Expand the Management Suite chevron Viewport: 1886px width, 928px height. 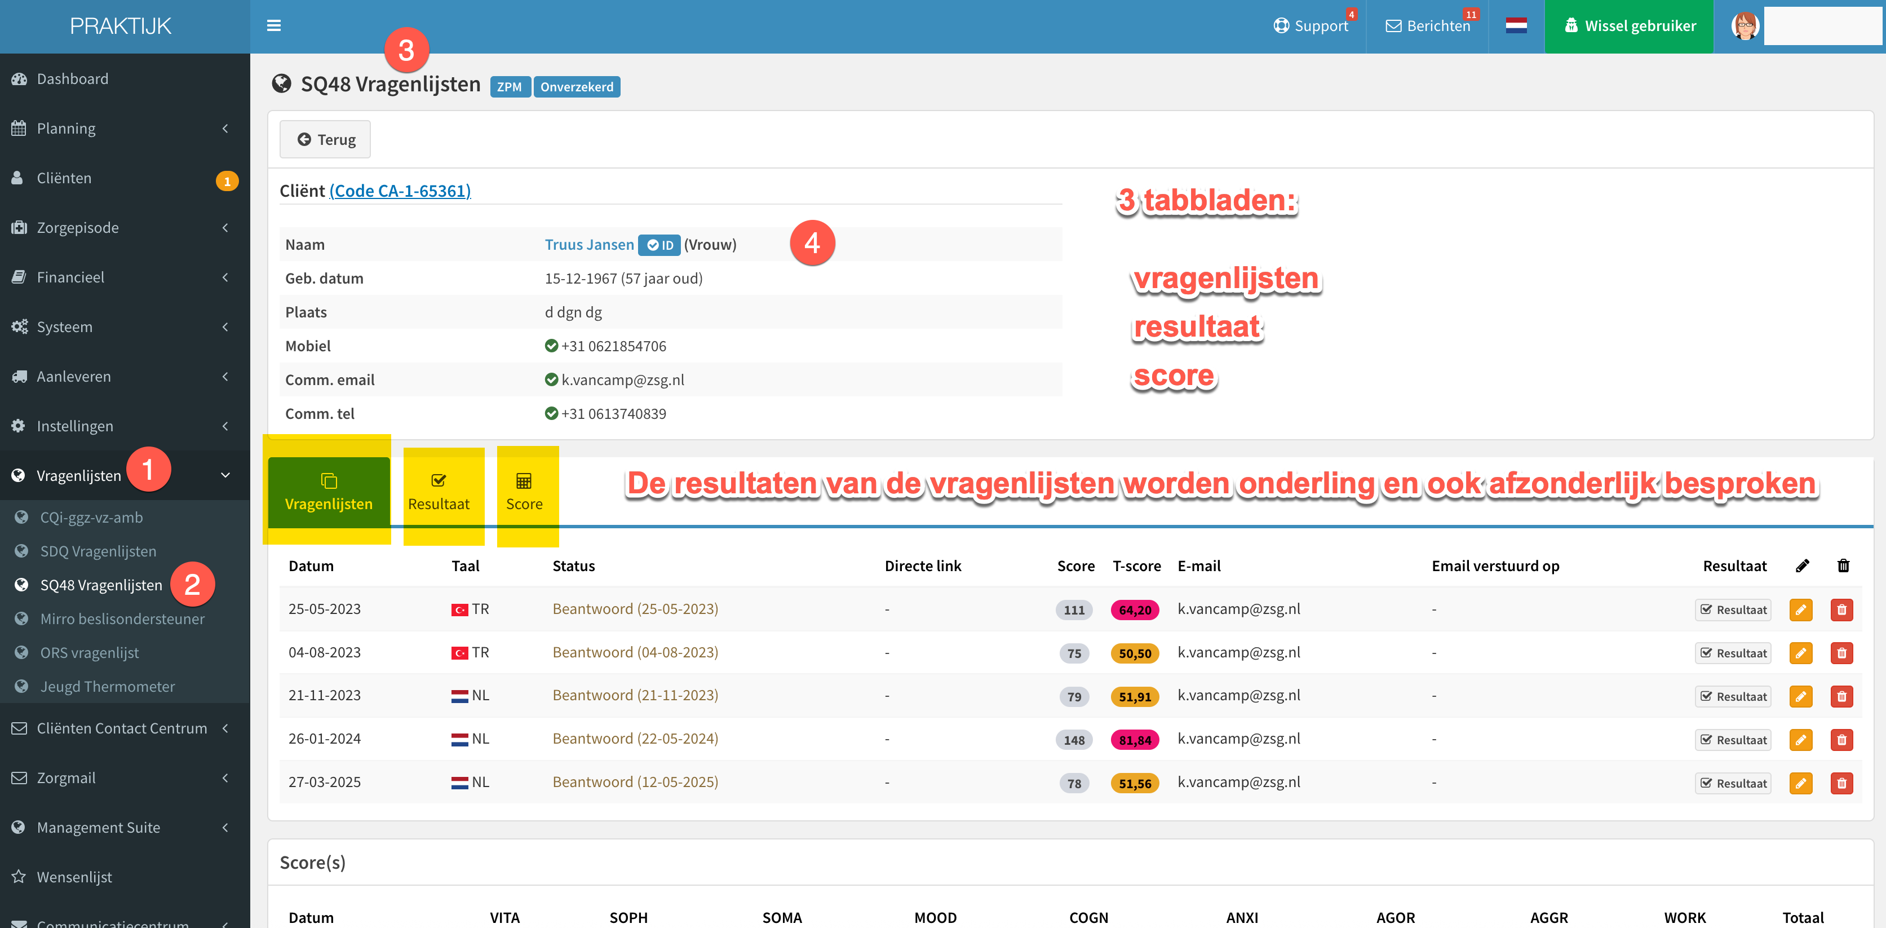[x=225, y=828]
